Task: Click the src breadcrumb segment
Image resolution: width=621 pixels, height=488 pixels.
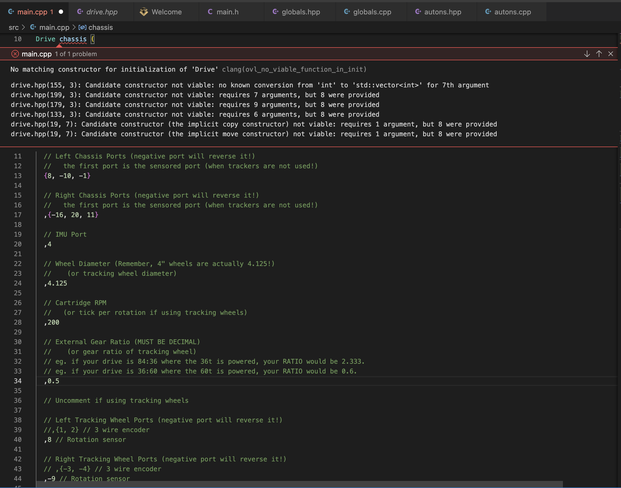Action: coord(14,27)
